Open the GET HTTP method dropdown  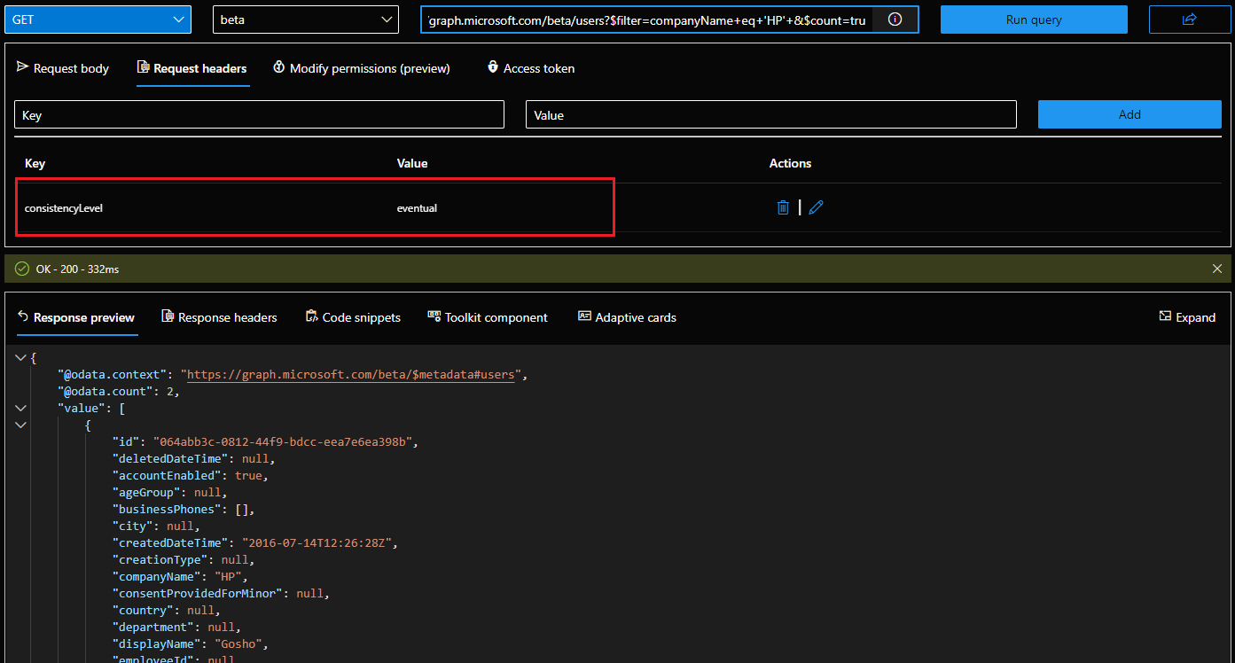coord(98,19)
